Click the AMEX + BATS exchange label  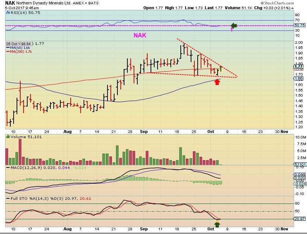pos(85,3)
